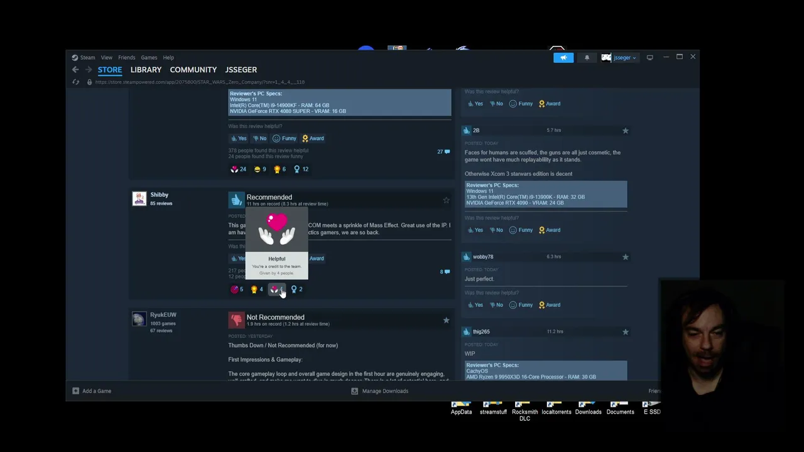Viewport: 804px width, 452px height.
Task: Click the pink award showing 5 on Shibby's review
Action: 237,289
